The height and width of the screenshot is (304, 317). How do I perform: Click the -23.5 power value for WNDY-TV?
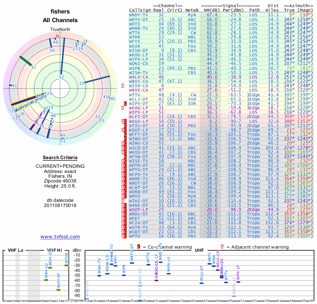(235, 15)
